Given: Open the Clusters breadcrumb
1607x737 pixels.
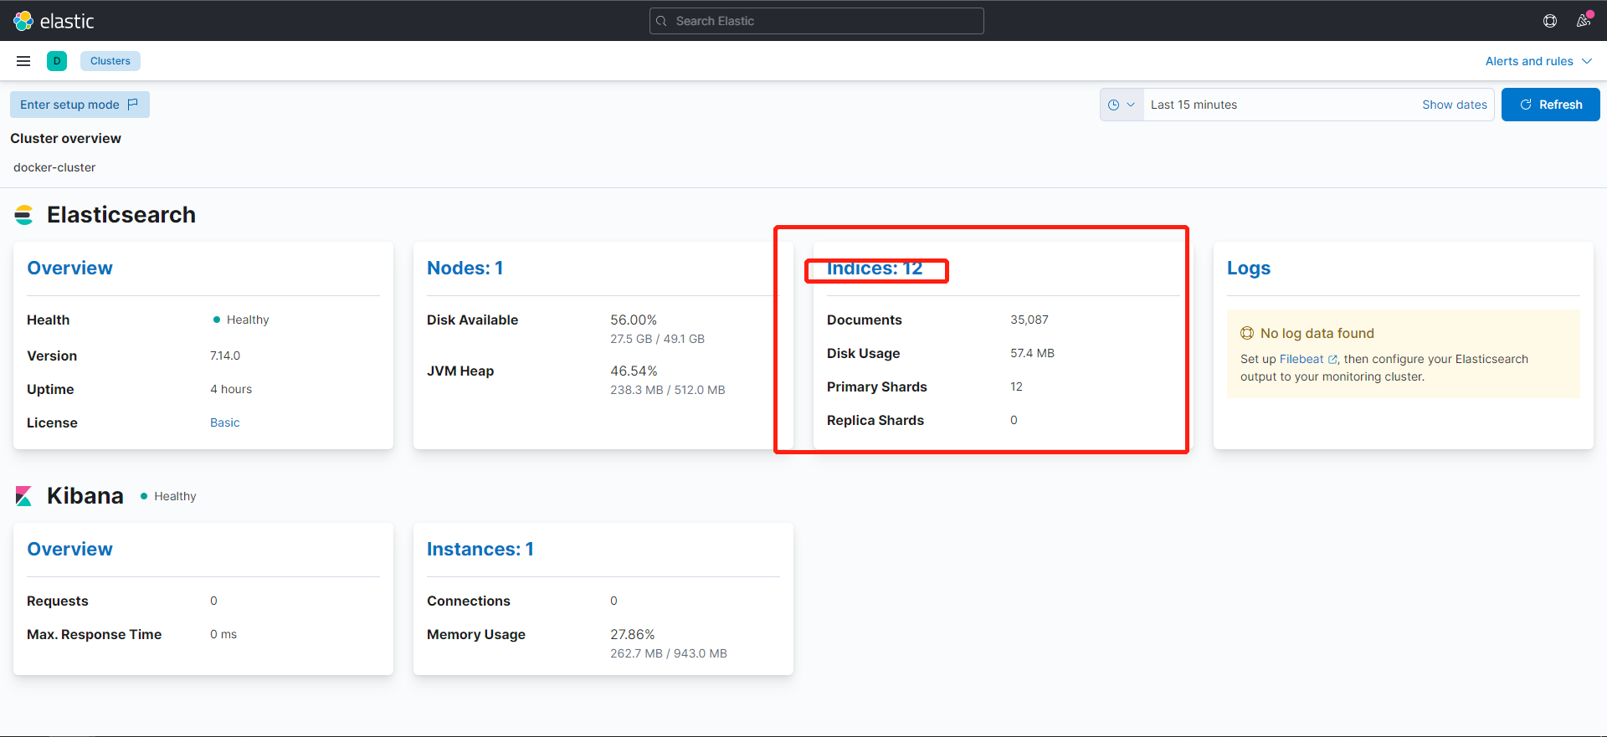Looking at the screenshot, I should click(110, 61).
